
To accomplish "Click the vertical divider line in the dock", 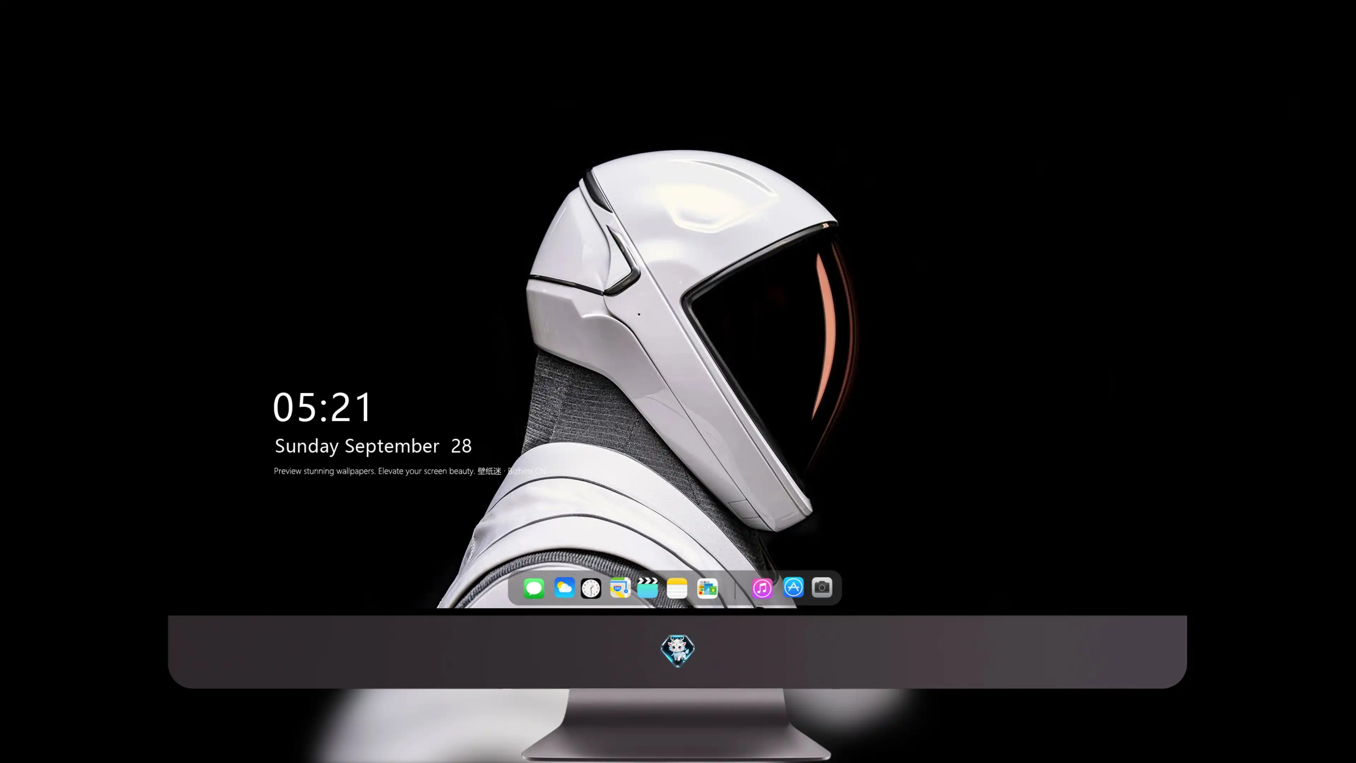I will click(x=735, y=588).
